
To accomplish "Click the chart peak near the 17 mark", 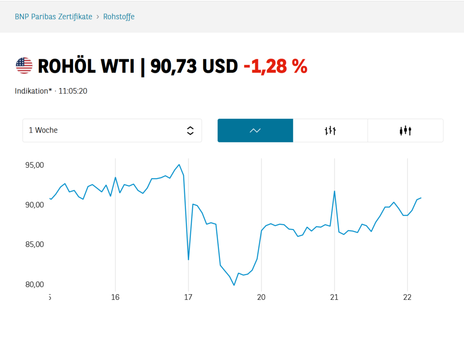I will [179, 165].
